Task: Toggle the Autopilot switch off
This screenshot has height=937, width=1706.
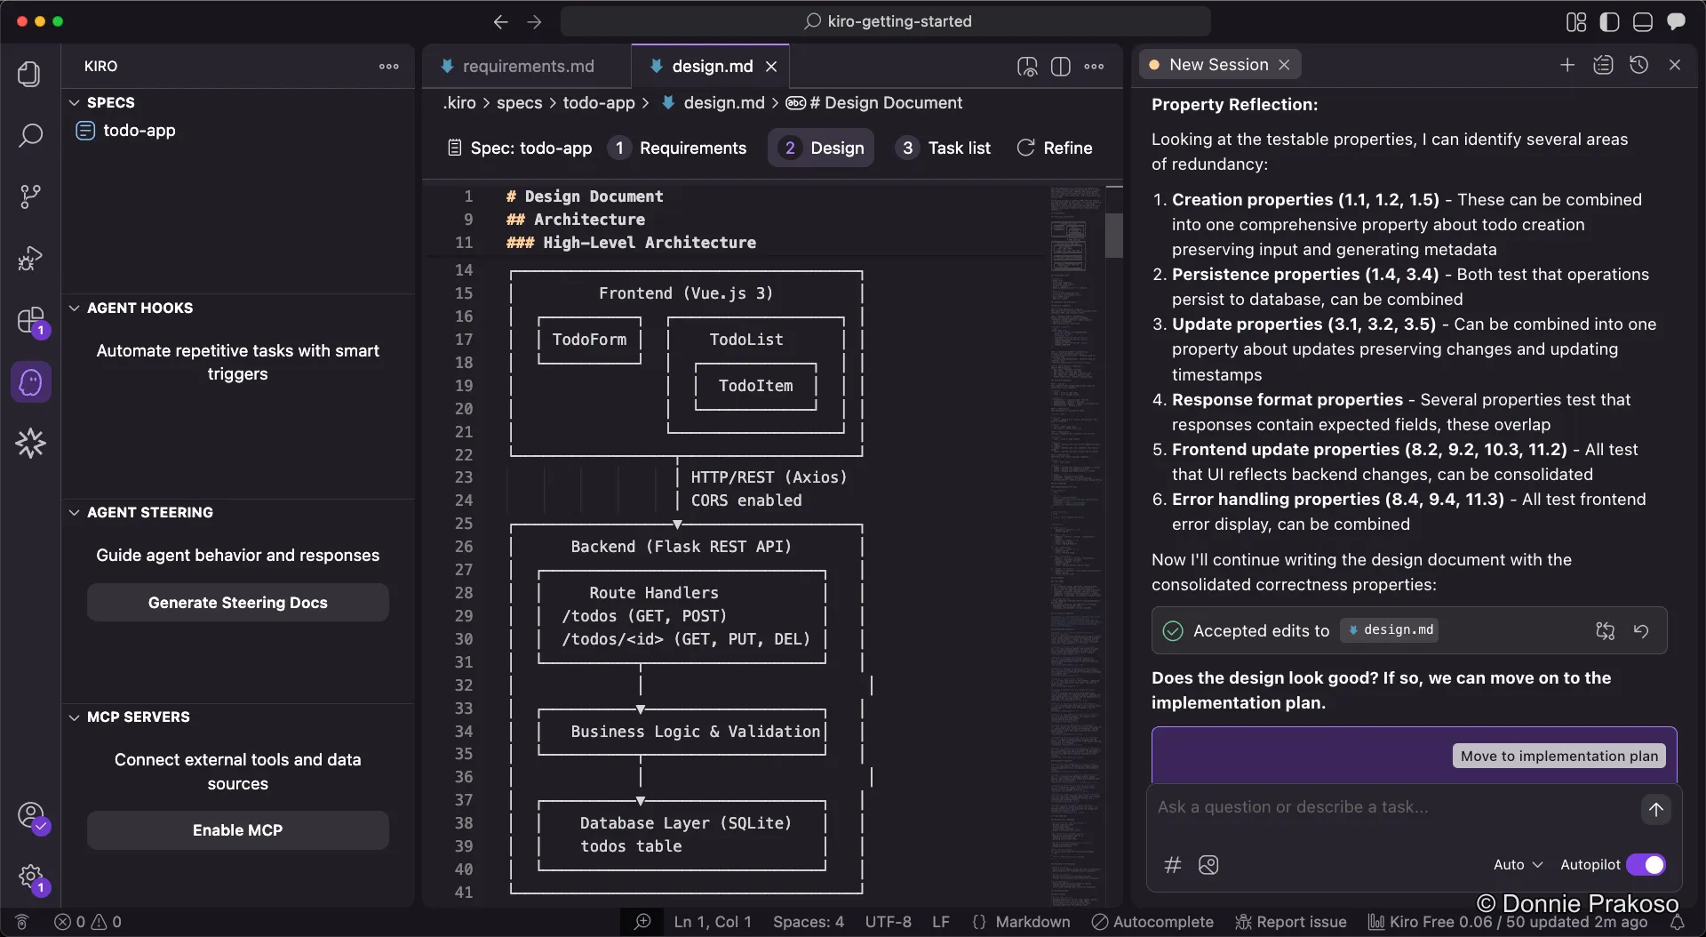Action: [x=1646, y=865]
